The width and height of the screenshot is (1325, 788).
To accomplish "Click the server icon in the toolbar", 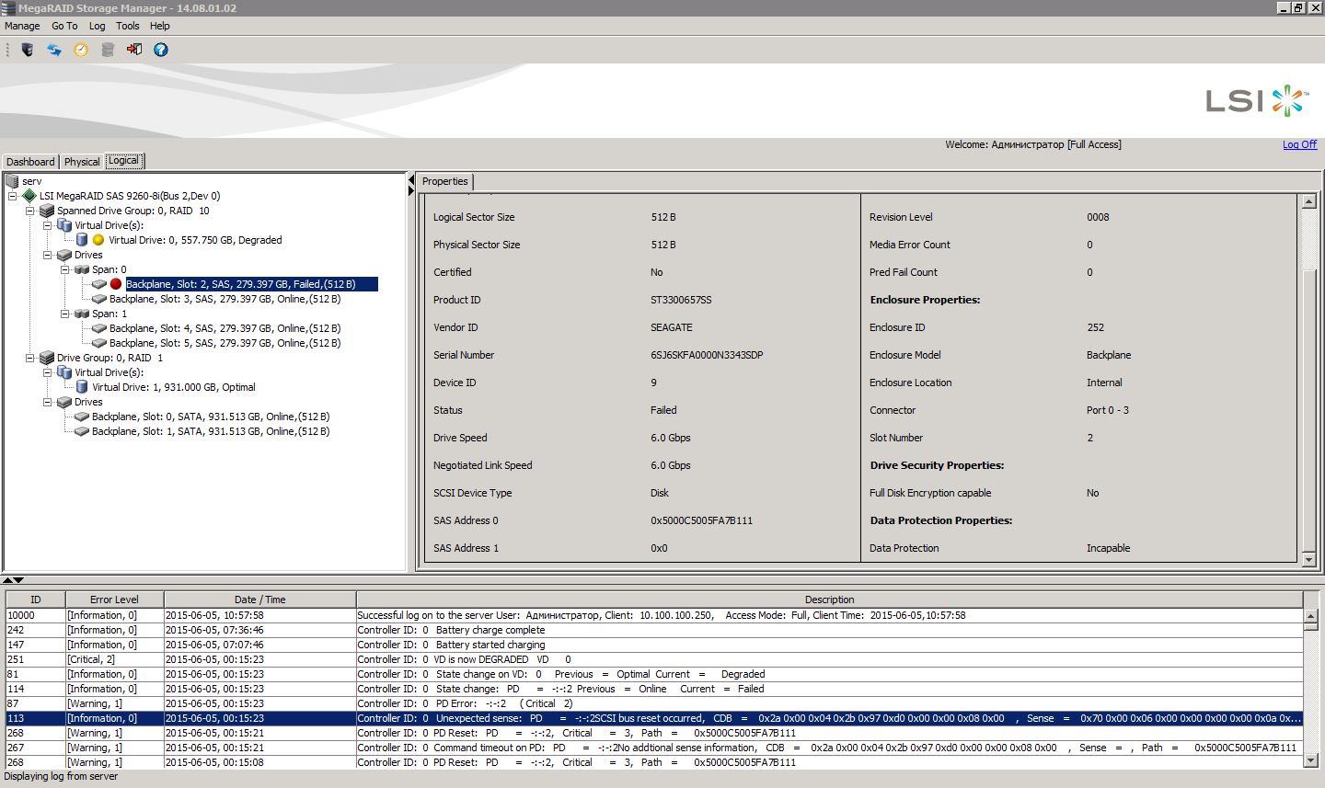I will [28, 50].
